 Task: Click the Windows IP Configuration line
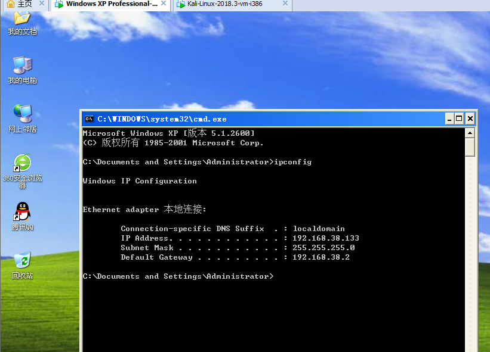pos(140,181)
